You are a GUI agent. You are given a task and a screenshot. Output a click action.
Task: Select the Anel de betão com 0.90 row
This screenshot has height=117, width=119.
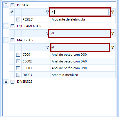tap(62, 68)
